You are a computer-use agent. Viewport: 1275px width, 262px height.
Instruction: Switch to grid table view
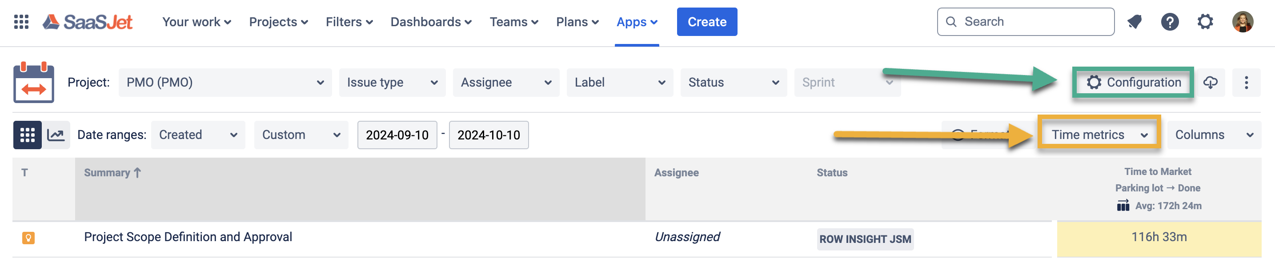(27, 135)
